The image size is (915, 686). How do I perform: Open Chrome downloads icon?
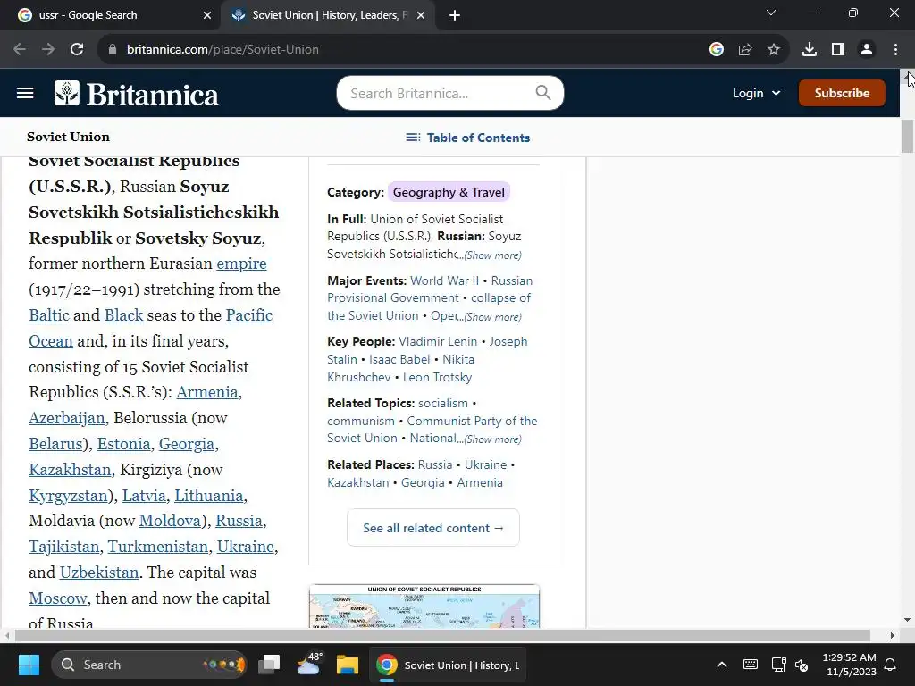click(810, 50)
